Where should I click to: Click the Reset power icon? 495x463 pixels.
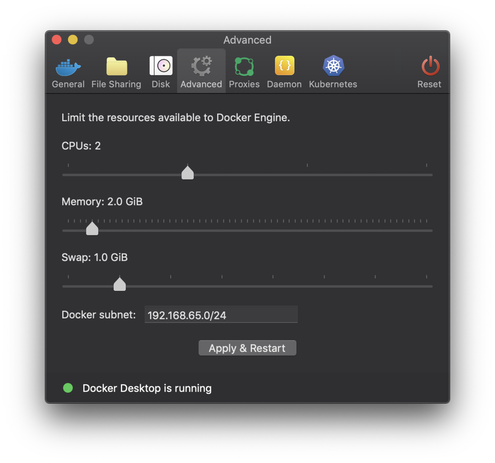coord(430,66)
